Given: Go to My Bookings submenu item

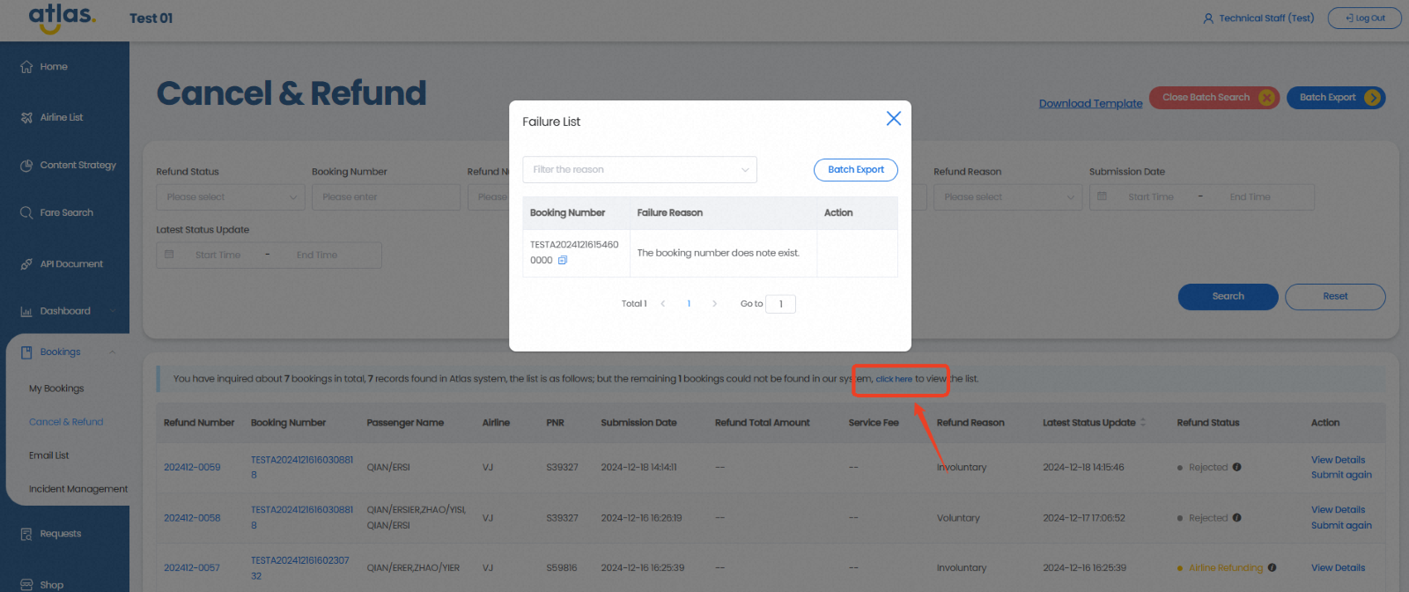Looking at the screenshot, I should pyautogui.click(x=56, y=388).
